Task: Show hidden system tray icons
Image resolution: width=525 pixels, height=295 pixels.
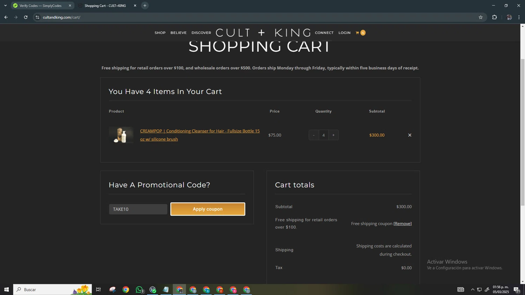Action: (x=472, y=289)
